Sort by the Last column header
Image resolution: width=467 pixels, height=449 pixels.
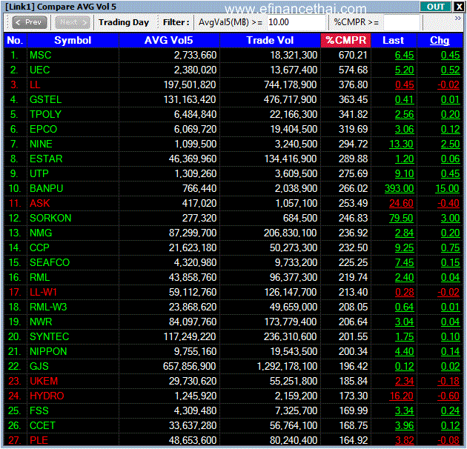[394, 40]
